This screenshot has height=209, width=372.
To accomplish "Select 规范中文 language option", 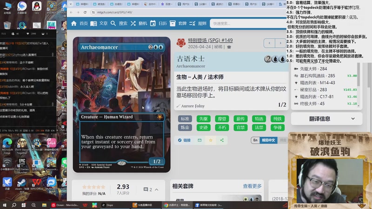I will click(x=268, y=140).
